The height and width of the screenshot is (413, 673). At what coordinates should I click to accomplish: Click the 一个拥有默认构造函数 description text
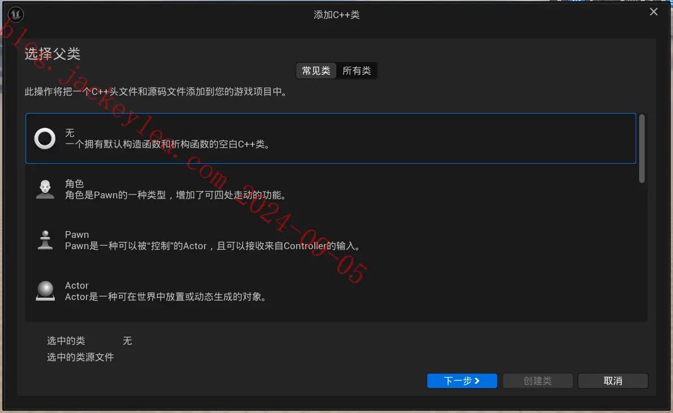(x=169, y=144)
